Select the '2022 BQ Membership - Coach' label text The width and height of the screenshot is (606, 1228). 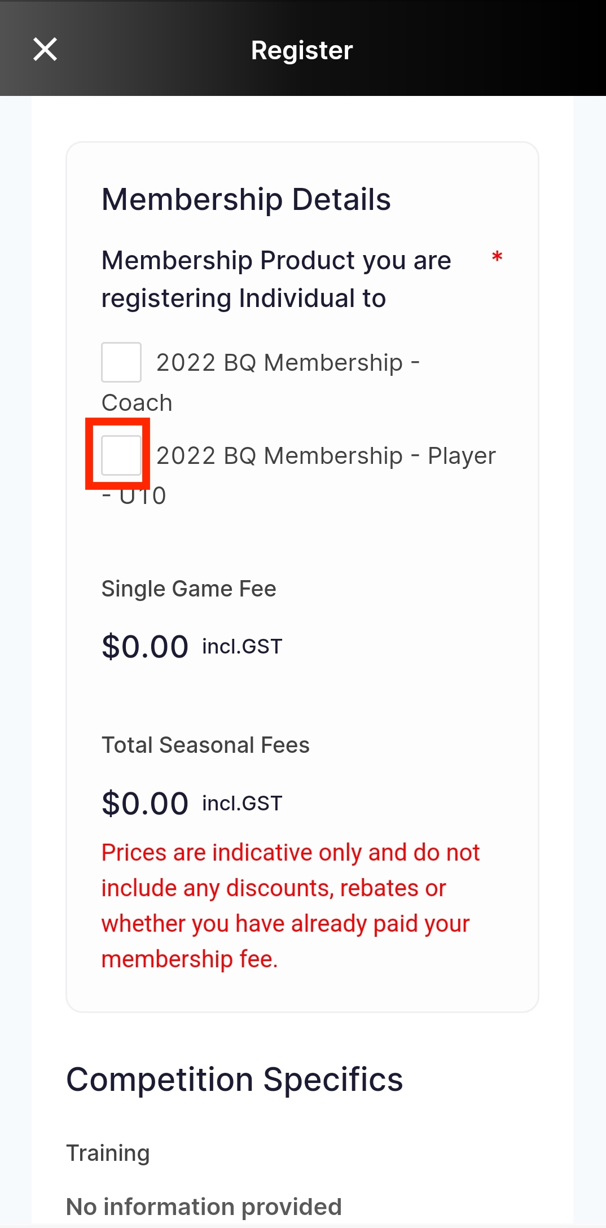coord(260,382)
